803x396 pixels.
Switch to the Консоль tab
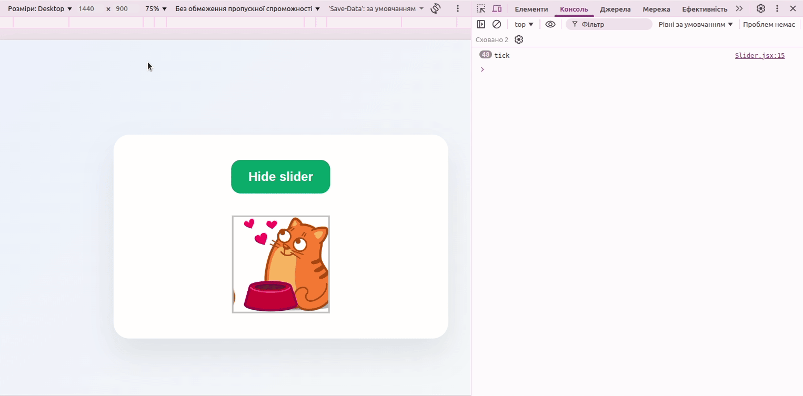click(x=574, y=9)
